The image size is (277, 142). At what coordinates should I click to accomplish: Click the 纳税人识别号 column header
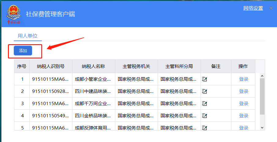coord(51,66)
